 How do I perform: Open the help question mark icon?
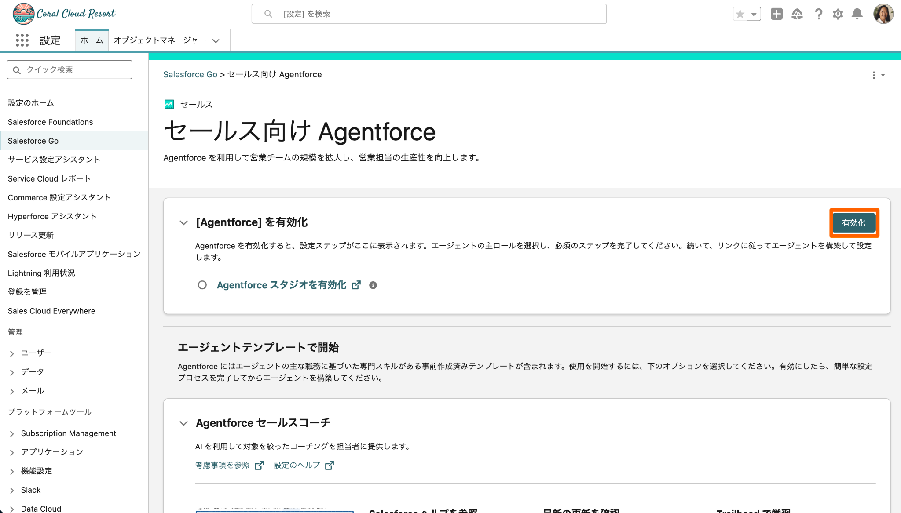coord(818,14)
